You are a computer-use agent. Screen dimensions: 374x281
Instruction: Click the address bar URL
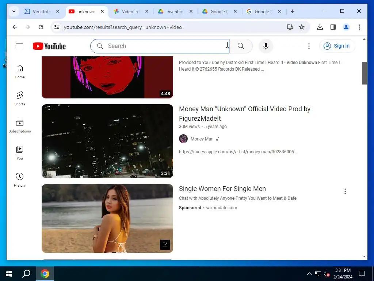pos(123,27)
